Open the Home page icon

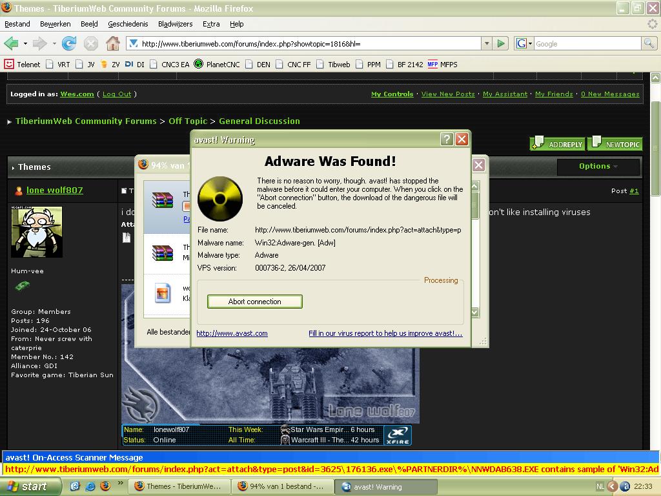click(112, 43)
